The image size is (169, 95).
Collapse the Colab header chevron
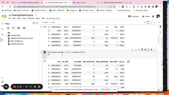tap(159, 22)
